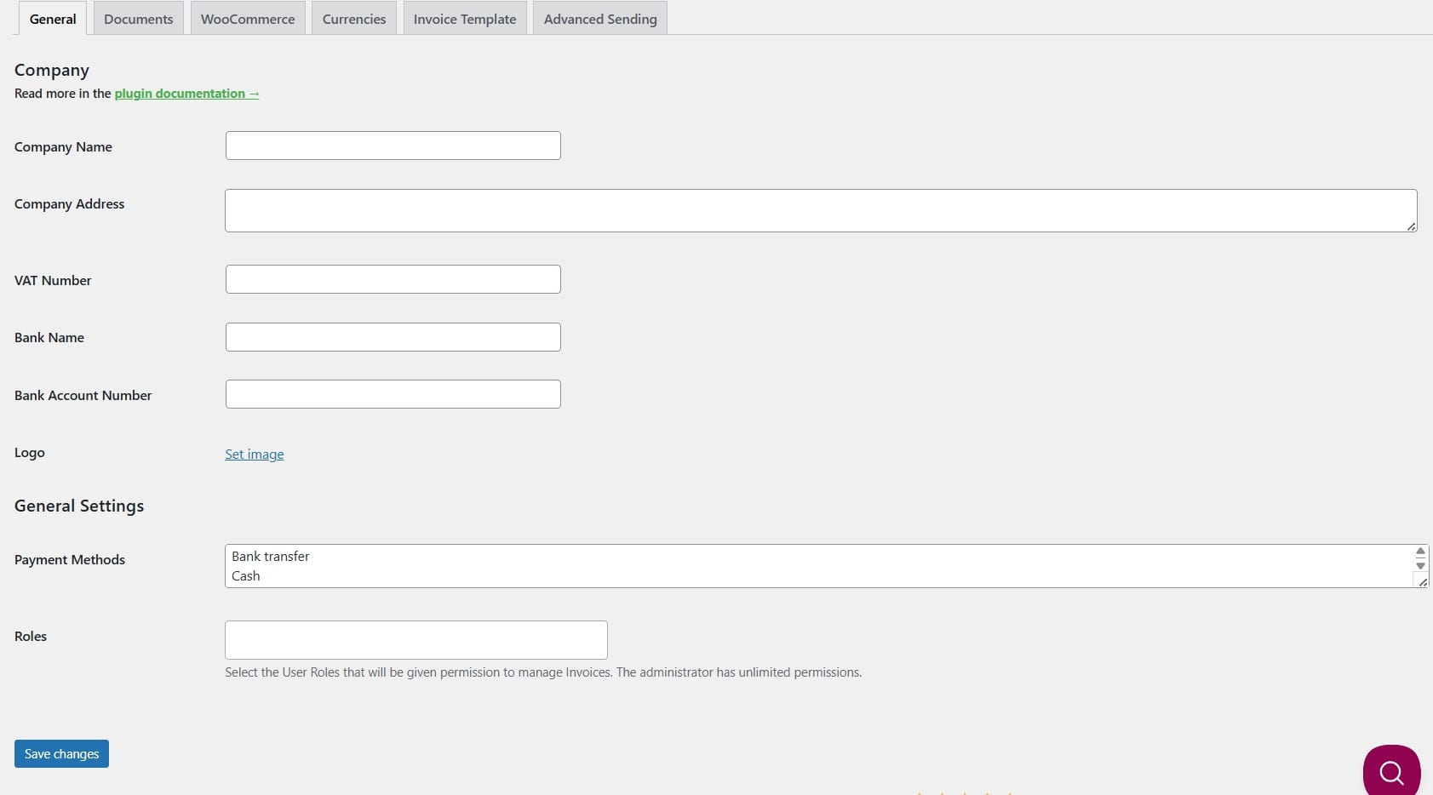Click the scroll-down arrow in Payment Methods list
Viewport: 1433px width, 795px height.
coord(1419,565)
